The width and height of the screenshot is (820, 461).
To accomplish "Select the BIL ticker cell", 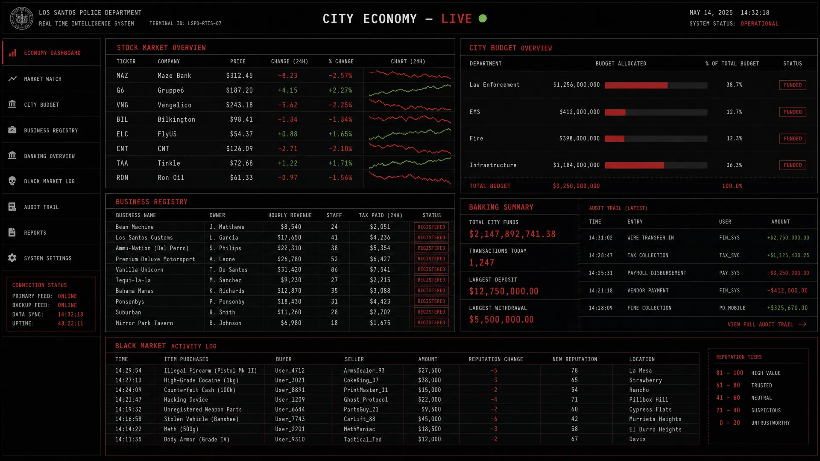I will (122, 120).
